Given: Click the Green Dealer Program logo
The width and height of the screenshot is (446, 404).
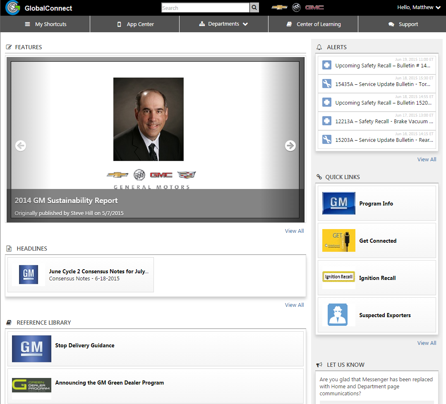Looking at the screenshot, I should pos(31,385).
